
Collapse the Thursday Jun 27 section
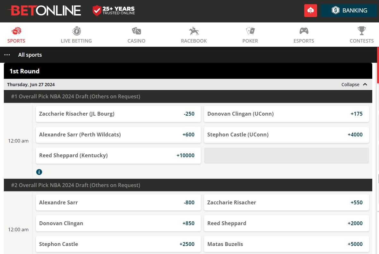click(x=354, y=85)
